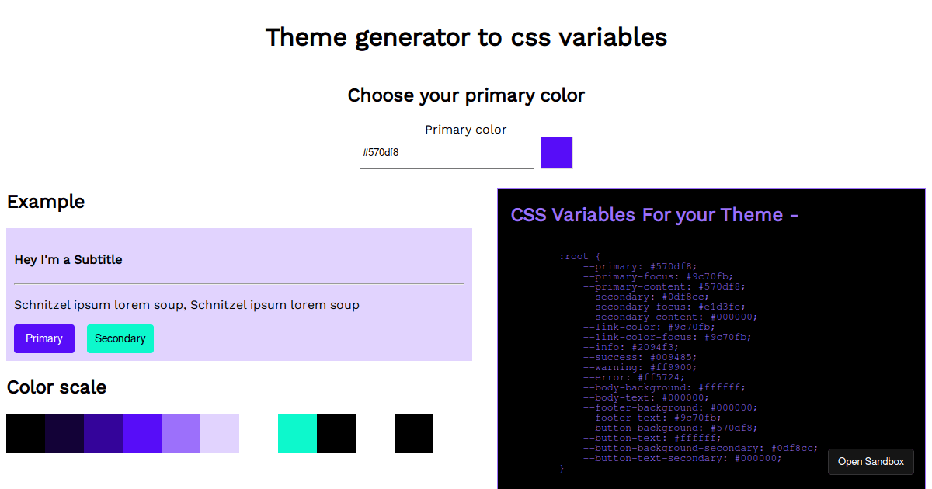
Task: Click the --button-background-secondary code line
Action: point(701,448)
